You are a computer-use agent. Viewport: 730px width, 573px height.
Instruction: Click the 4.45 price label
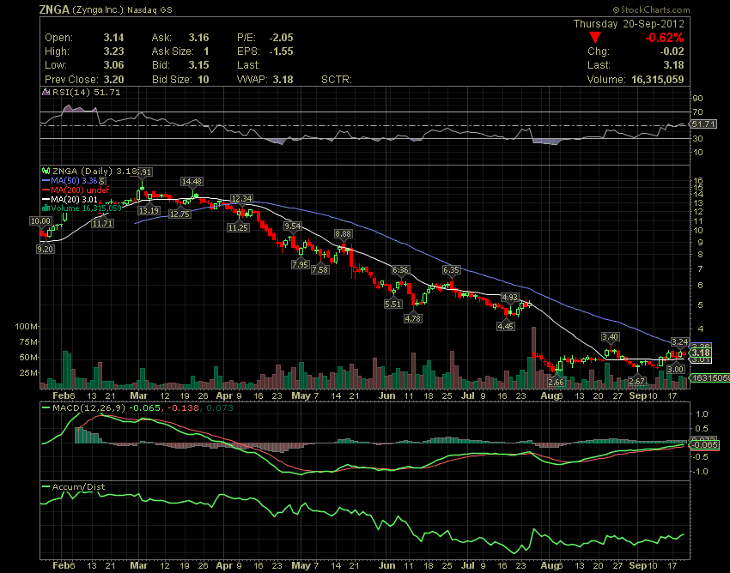click(x=506, y=326)
